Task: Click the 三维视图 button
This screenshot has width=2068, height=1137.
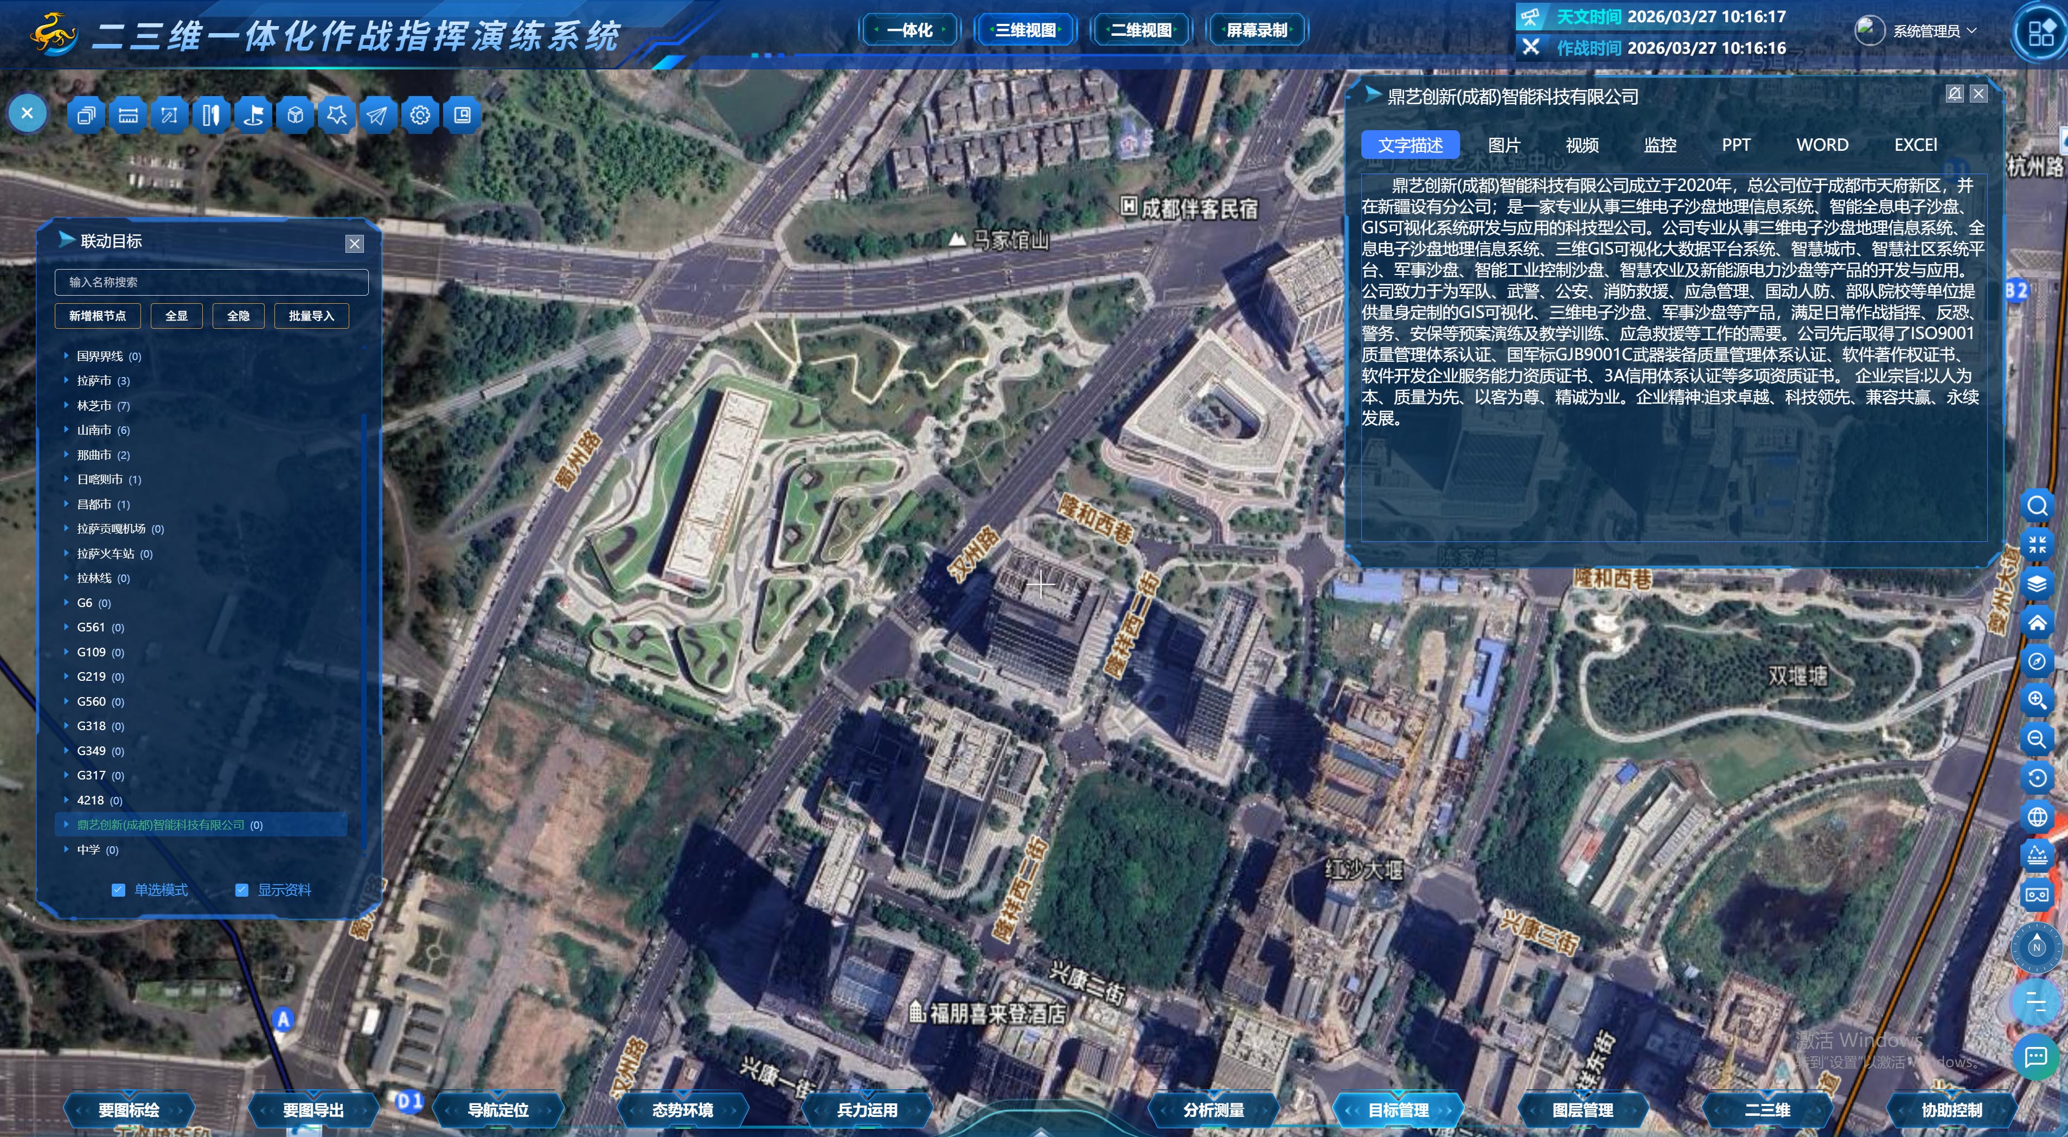Action: [x=1025, y=30]
